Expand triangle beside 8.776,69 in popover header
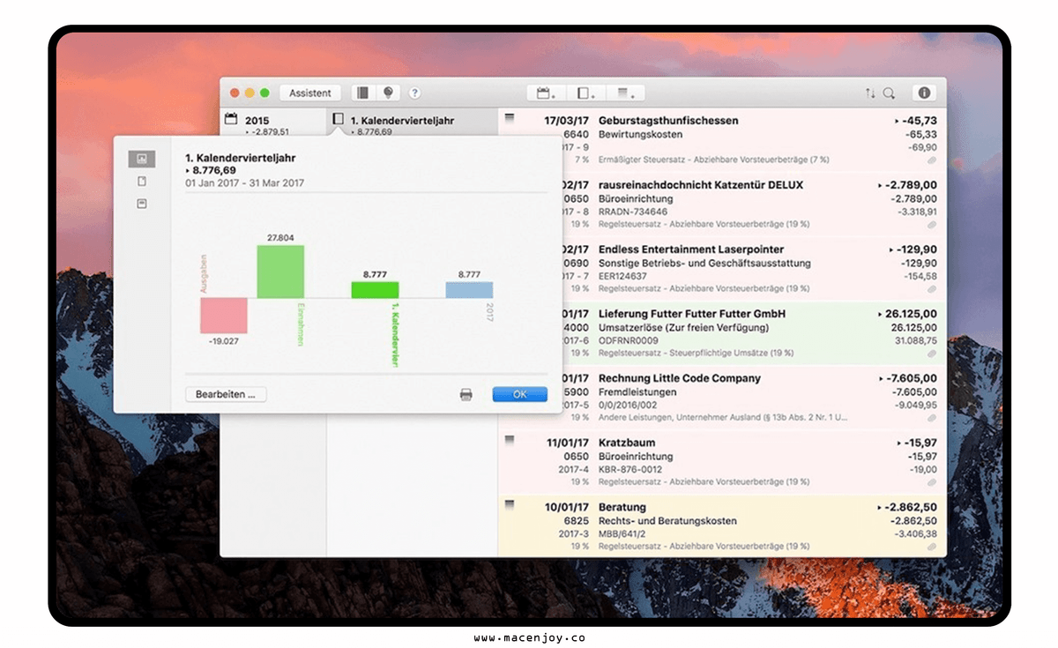Screen dimensions: 1058x648 click(x=188, y=170)
